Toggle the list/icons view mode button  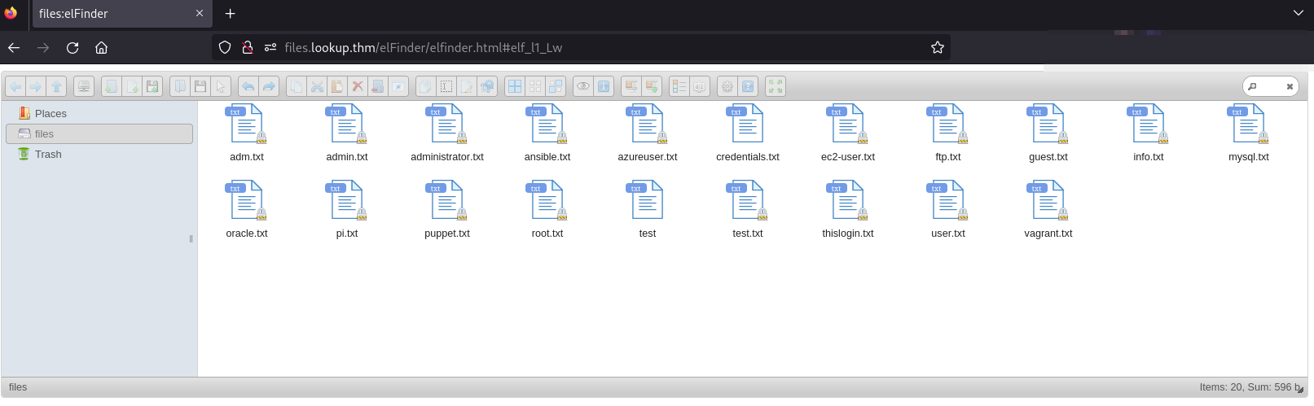coord(679,86)
